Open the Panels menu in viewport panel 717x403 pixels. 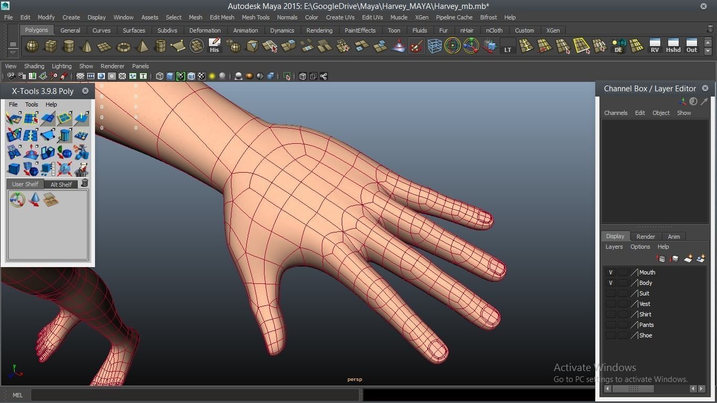[140, 66]
